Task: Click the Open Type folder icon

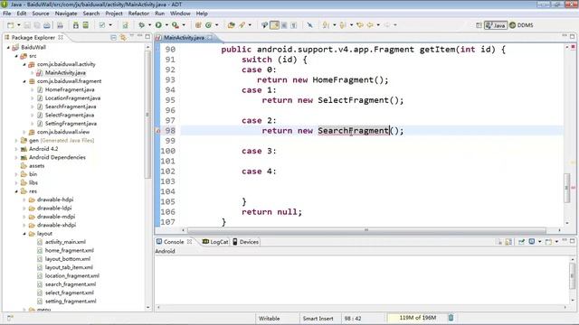Action: 232,25
